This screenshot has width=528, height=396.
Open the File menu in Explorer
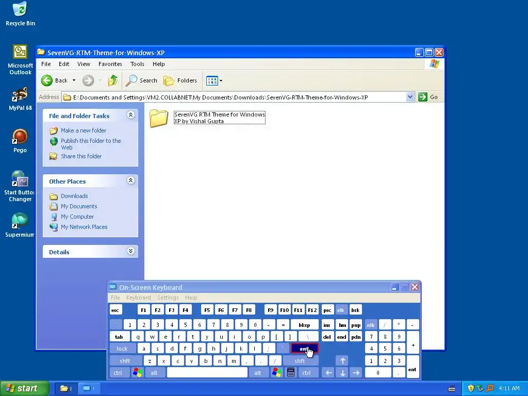point(46,64)
